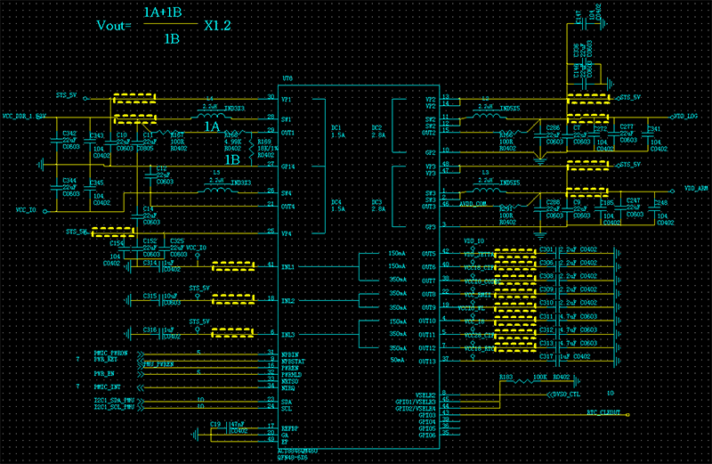712x464 pixels.
Task: Click the 'INL1' pin name on U70
Action: click(x=287, y=267)
